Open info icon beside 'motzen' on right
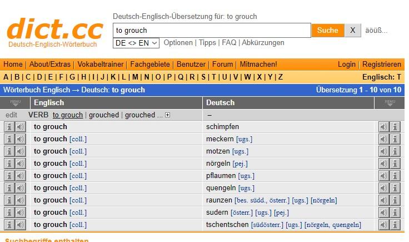Viewport: 409px width, 242px height. 395,151
